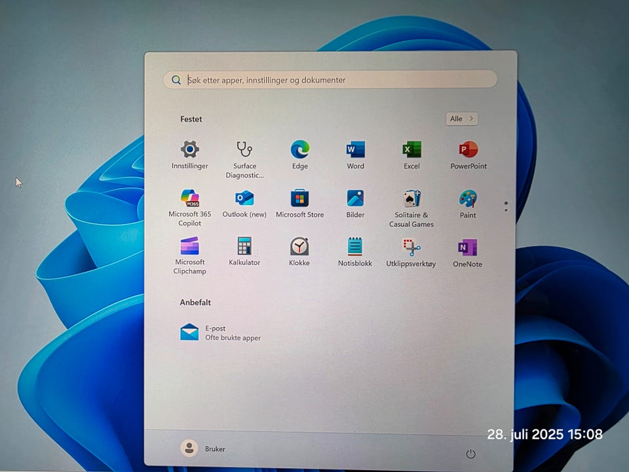Open Outlook (new)

tap(244, 204)
